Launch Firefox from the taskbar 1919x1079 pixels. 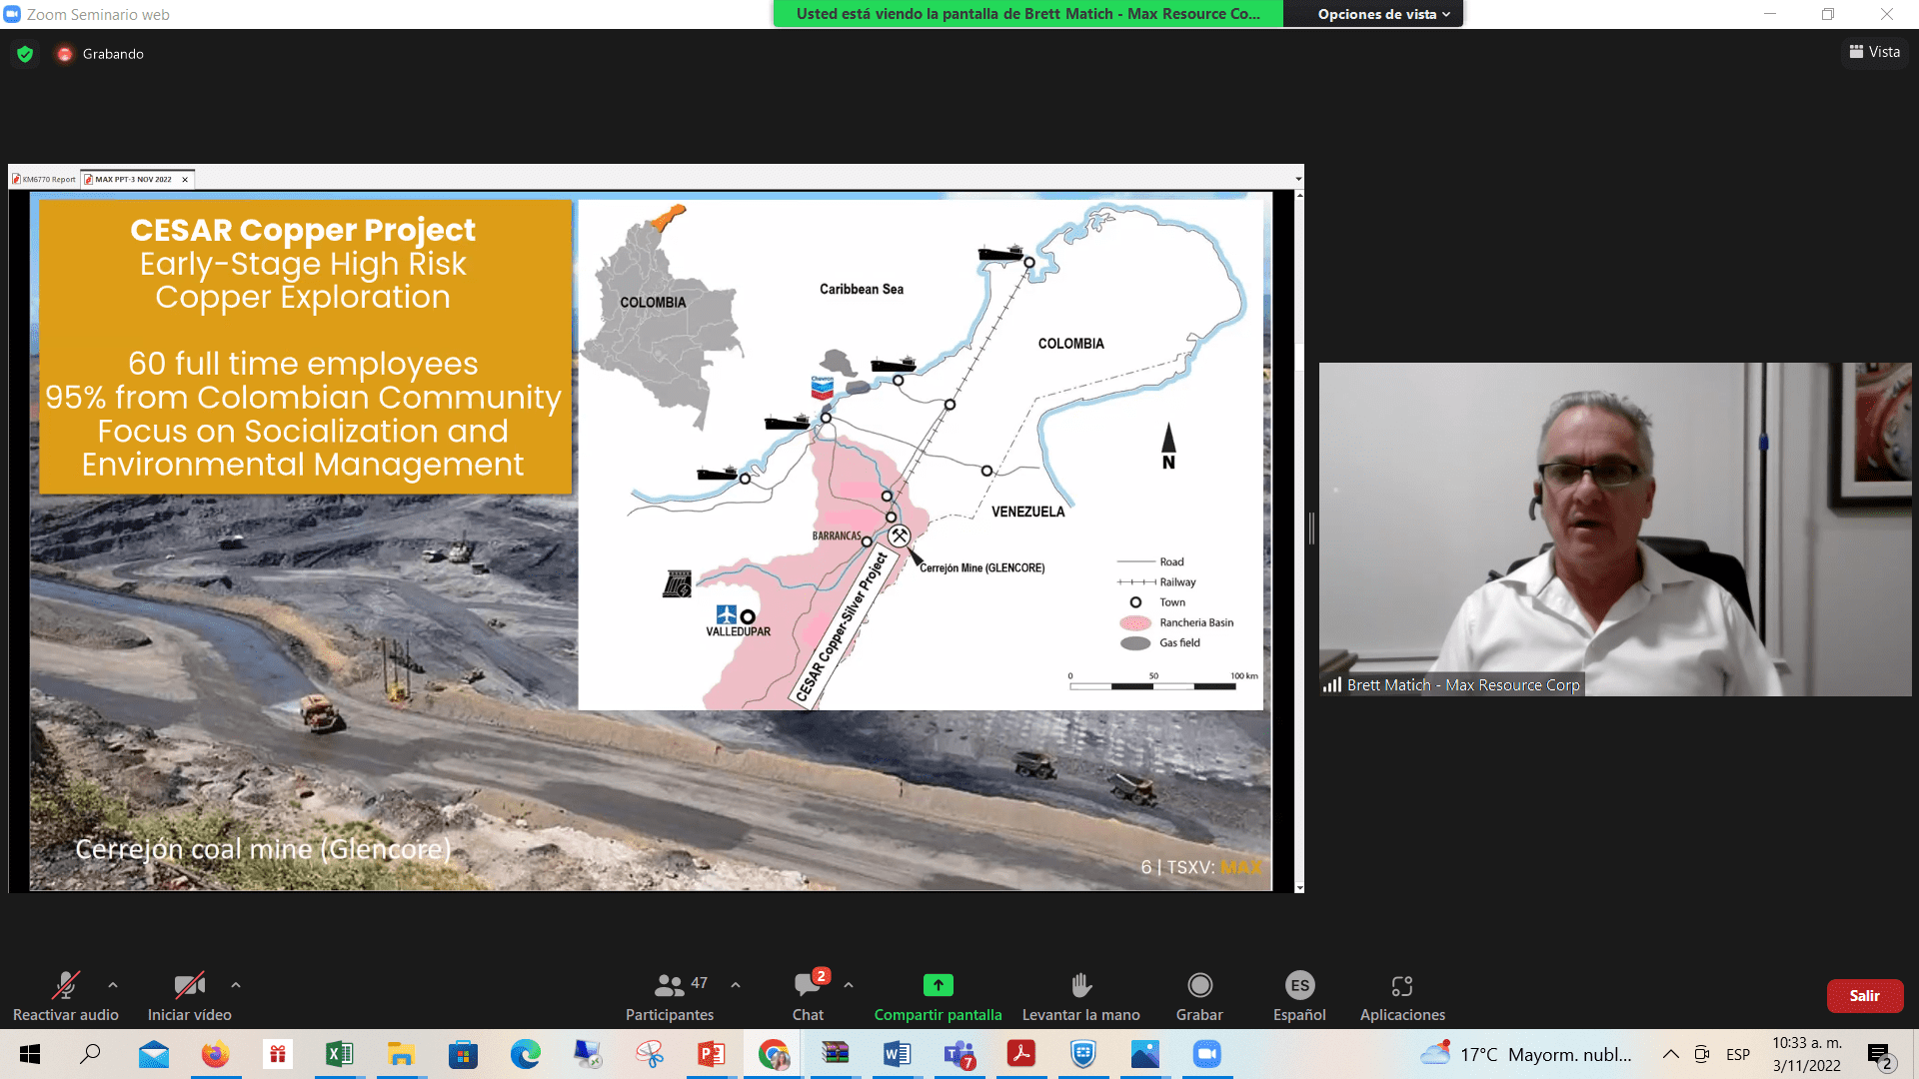[215, 1054]
